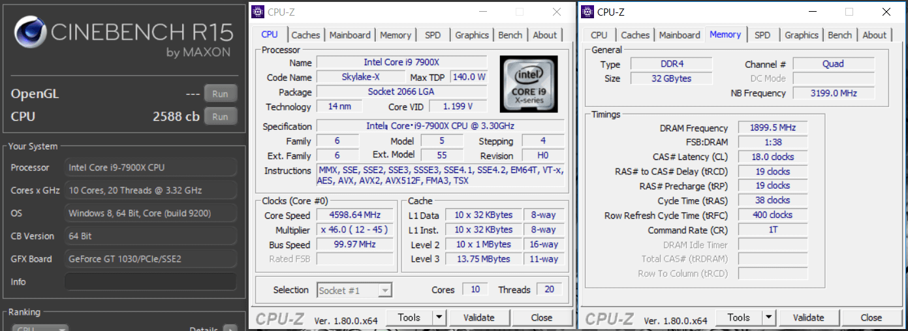
Task: Click the CAS# Latency value 18.0 clocks
Action: pos(774,157)
